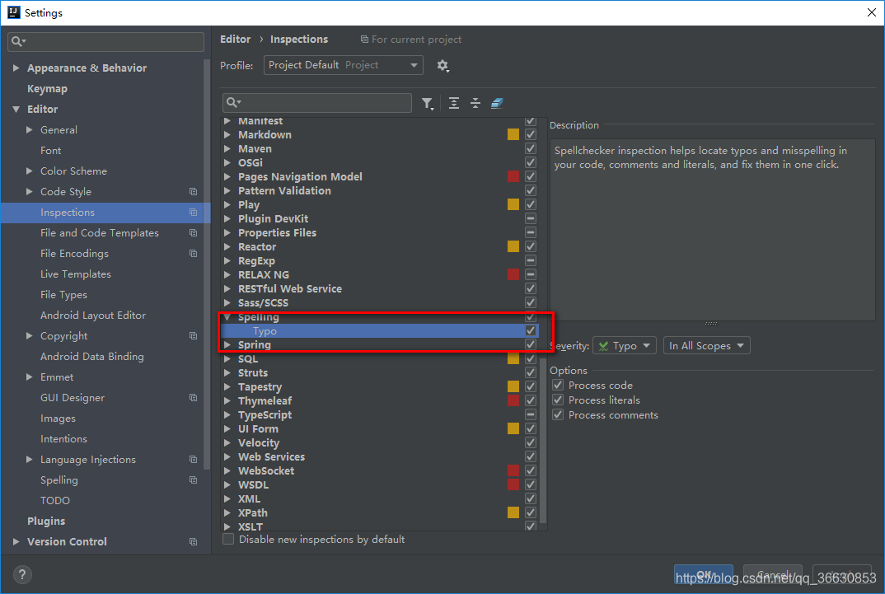The height and width of the screenshot is (594, 885).
Task: Open the Android Layout Editor page
Action: pyautogui.click(x=93, y=316)
